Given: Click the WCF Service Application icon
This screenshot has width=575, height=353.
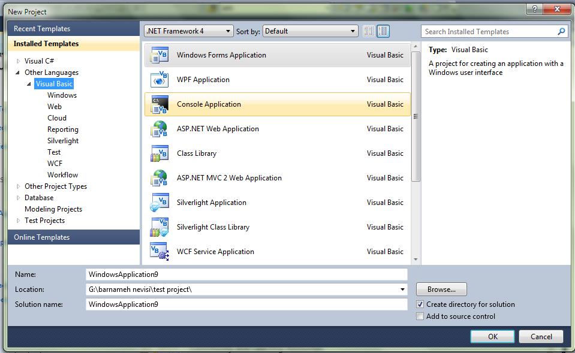Looking at the screenshot, I should [x=159, y=252].
